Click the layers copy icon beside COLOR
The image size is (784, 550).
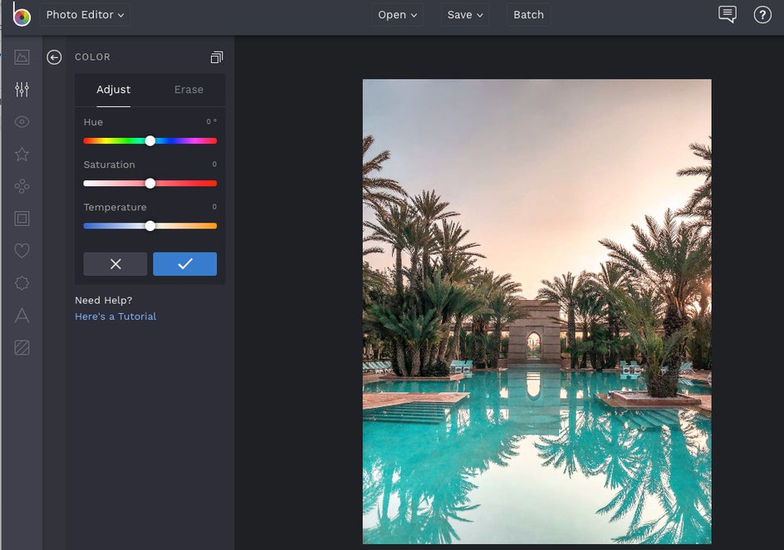click(x=217, y=57)
